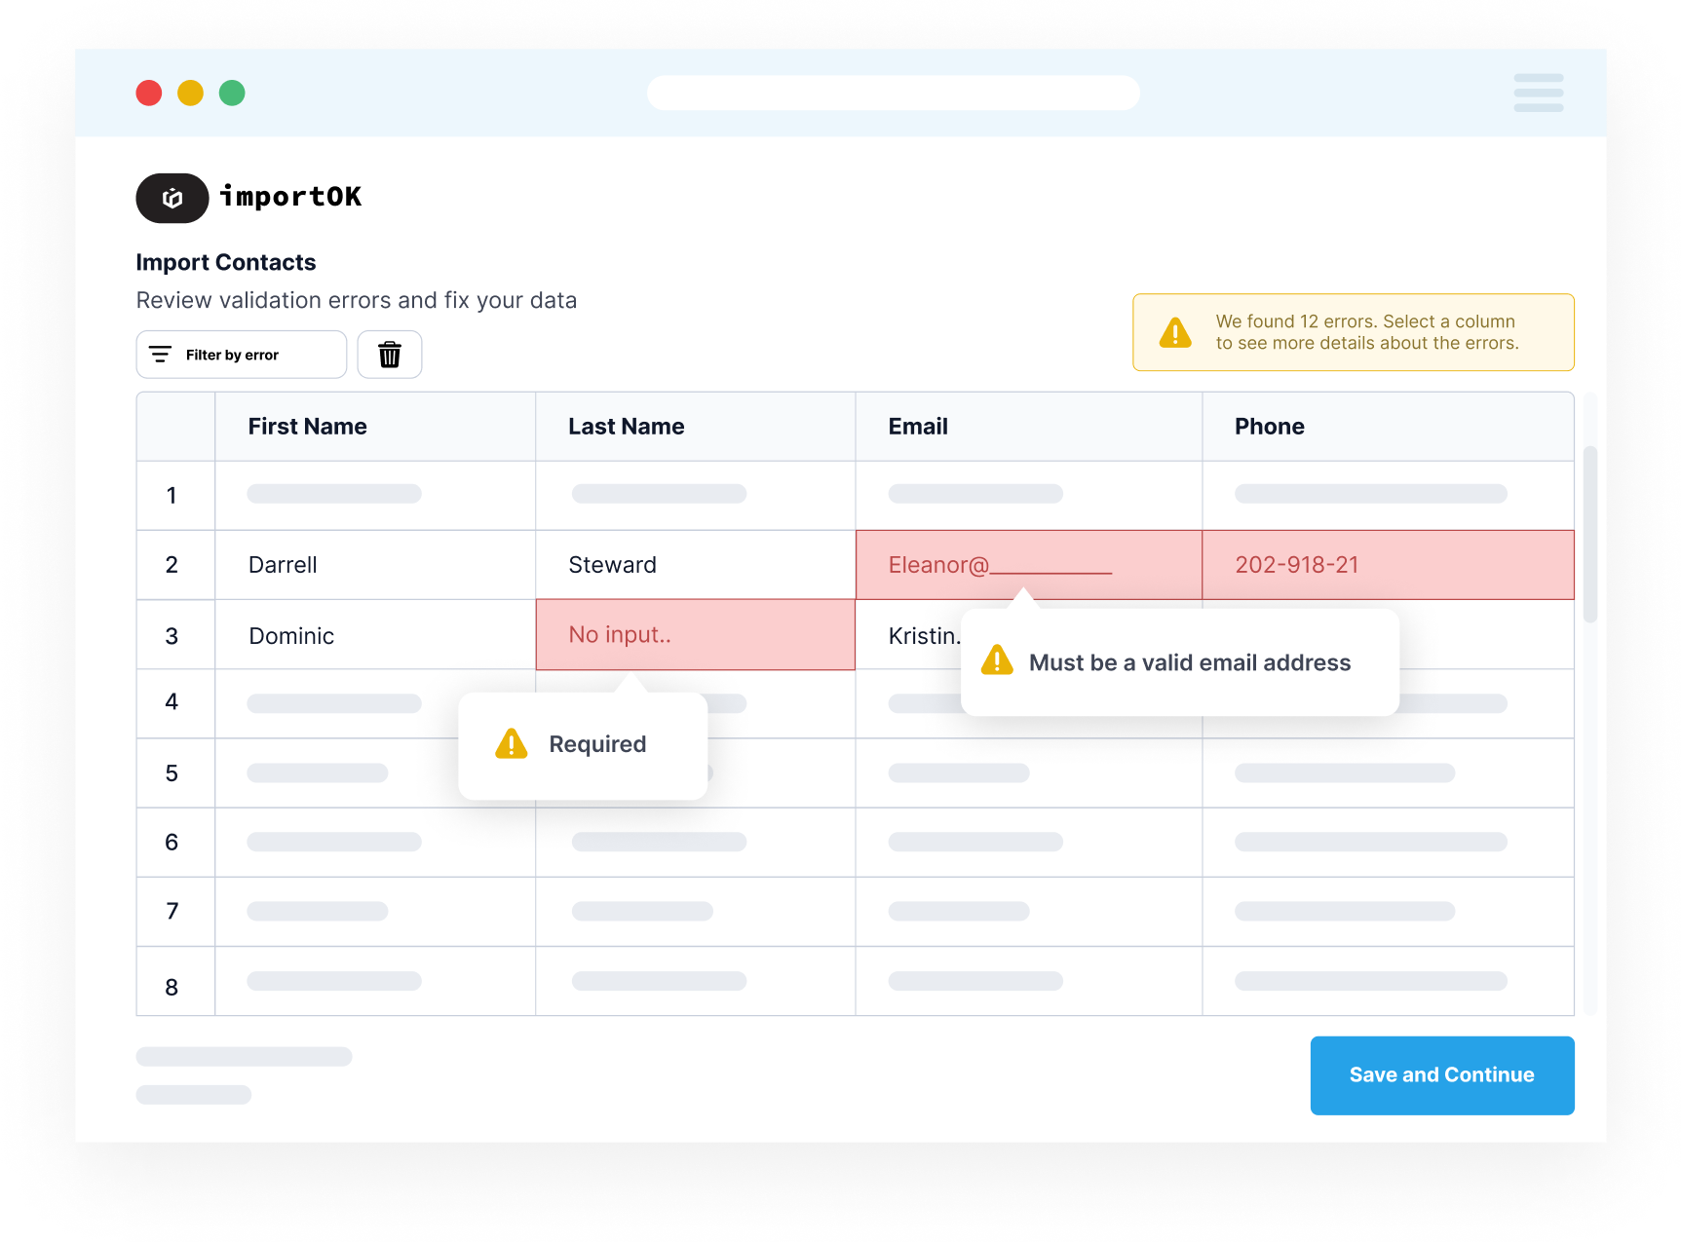Select row number 6

(x=175, y=843)
